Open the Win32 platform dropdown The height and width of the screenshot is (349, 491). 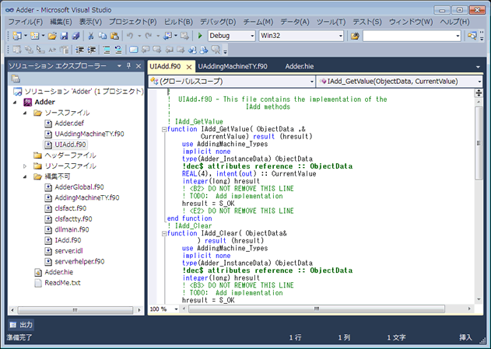click(x=340, y=36)
